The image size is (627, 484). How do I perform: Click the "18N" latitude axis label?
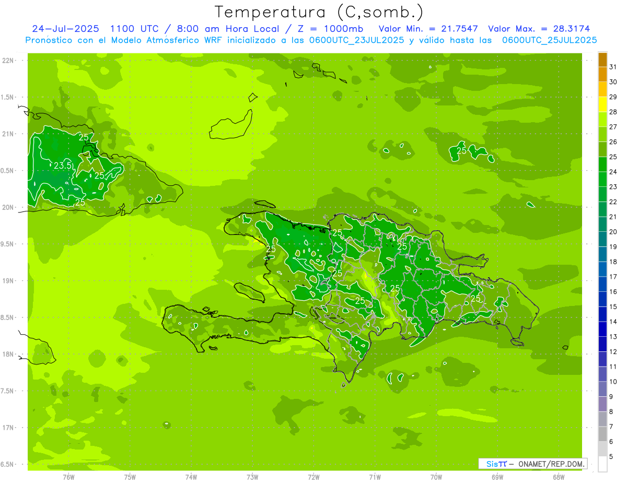click(8, 354)
